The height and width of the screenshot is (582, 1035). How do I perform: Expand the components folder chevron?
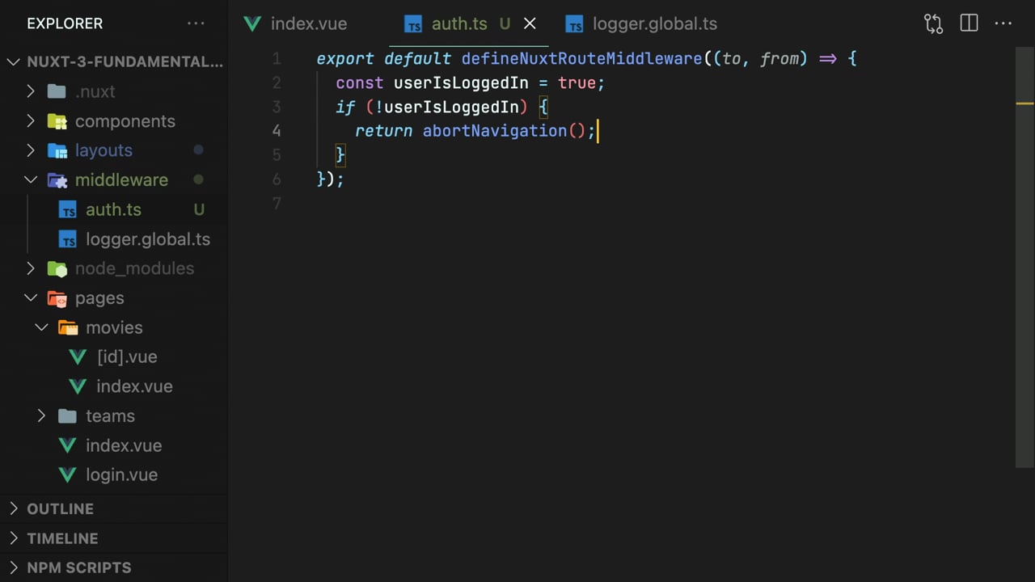(x=31, y=121)
